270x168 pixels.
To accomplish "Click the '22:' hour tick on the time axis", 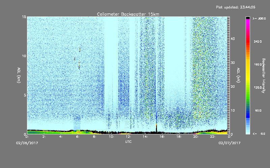I will (x=213, y=137).
